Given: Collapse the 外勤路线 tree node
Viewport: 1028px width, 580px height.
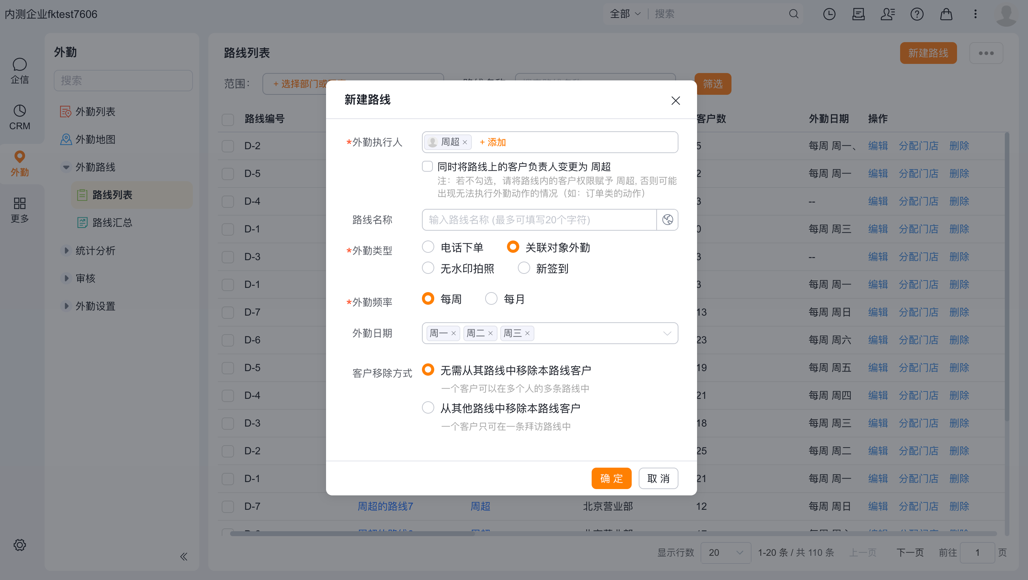Looking at the screenshot, I should tap(66, 167).
